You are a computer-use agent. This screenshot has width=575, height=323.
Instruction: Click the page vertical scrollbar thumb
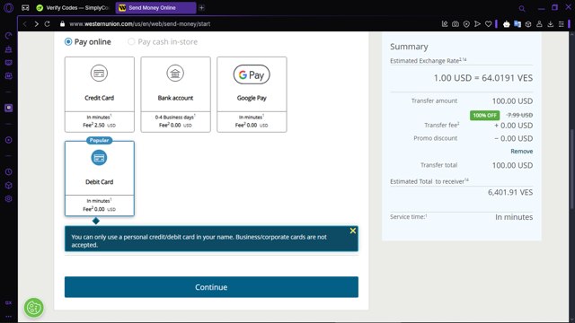click(x=572, y=170)
